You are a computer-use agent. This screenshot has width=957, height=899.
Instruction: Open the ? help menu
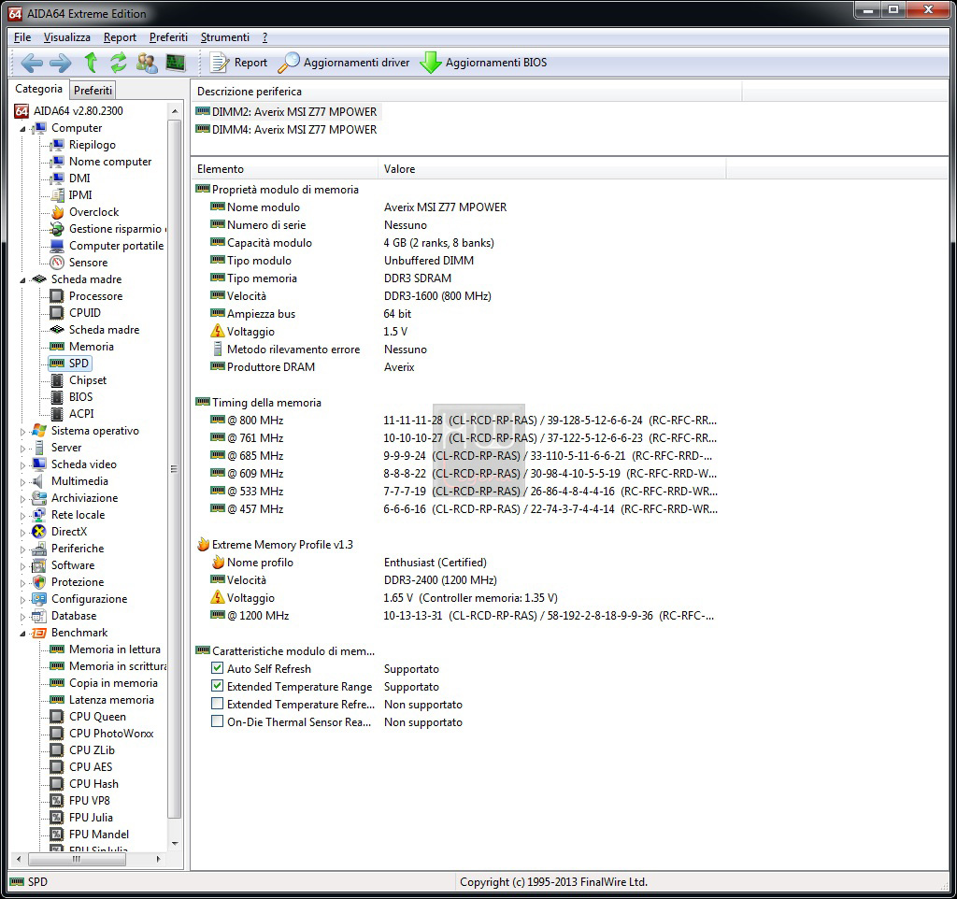(x=264, y=37)
